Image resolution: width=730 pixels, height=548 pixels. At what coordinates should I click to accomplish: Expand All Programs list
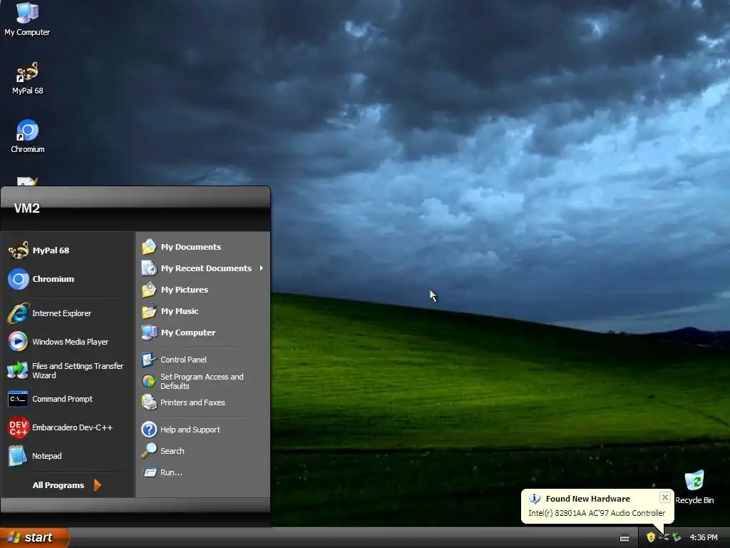coord(66,485)
